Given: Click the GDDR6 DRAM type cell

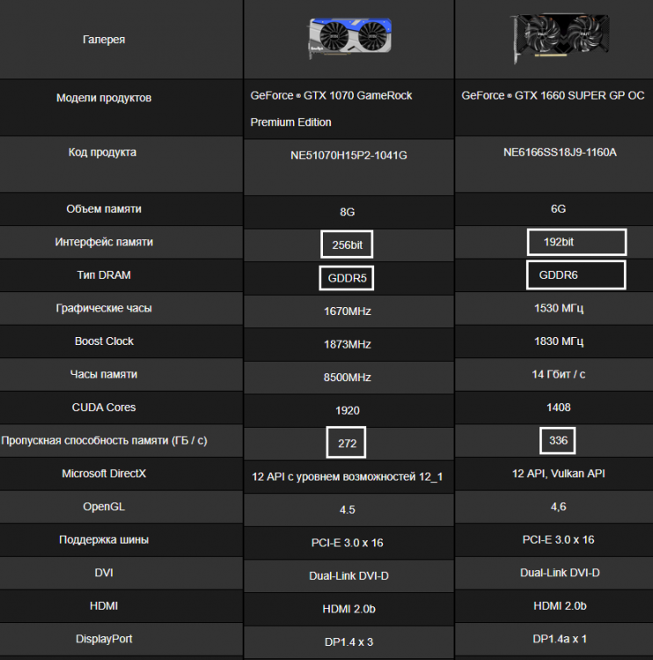Looking at the screenshot, I should coord(558,275).
